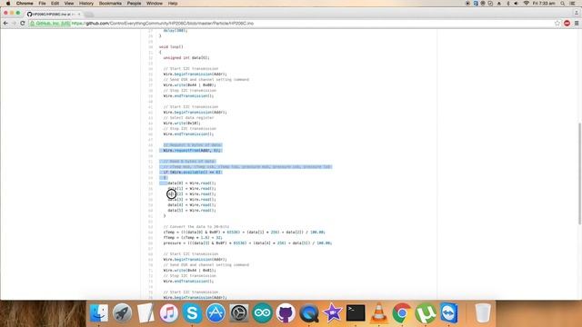
Task: Reload the GitHub page
Action: 22,23
